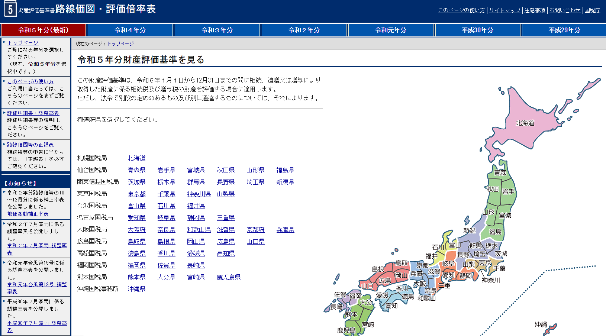The image size is (606, 336).
Task: Select the 奈良県 link
Action: pos(167,230)
